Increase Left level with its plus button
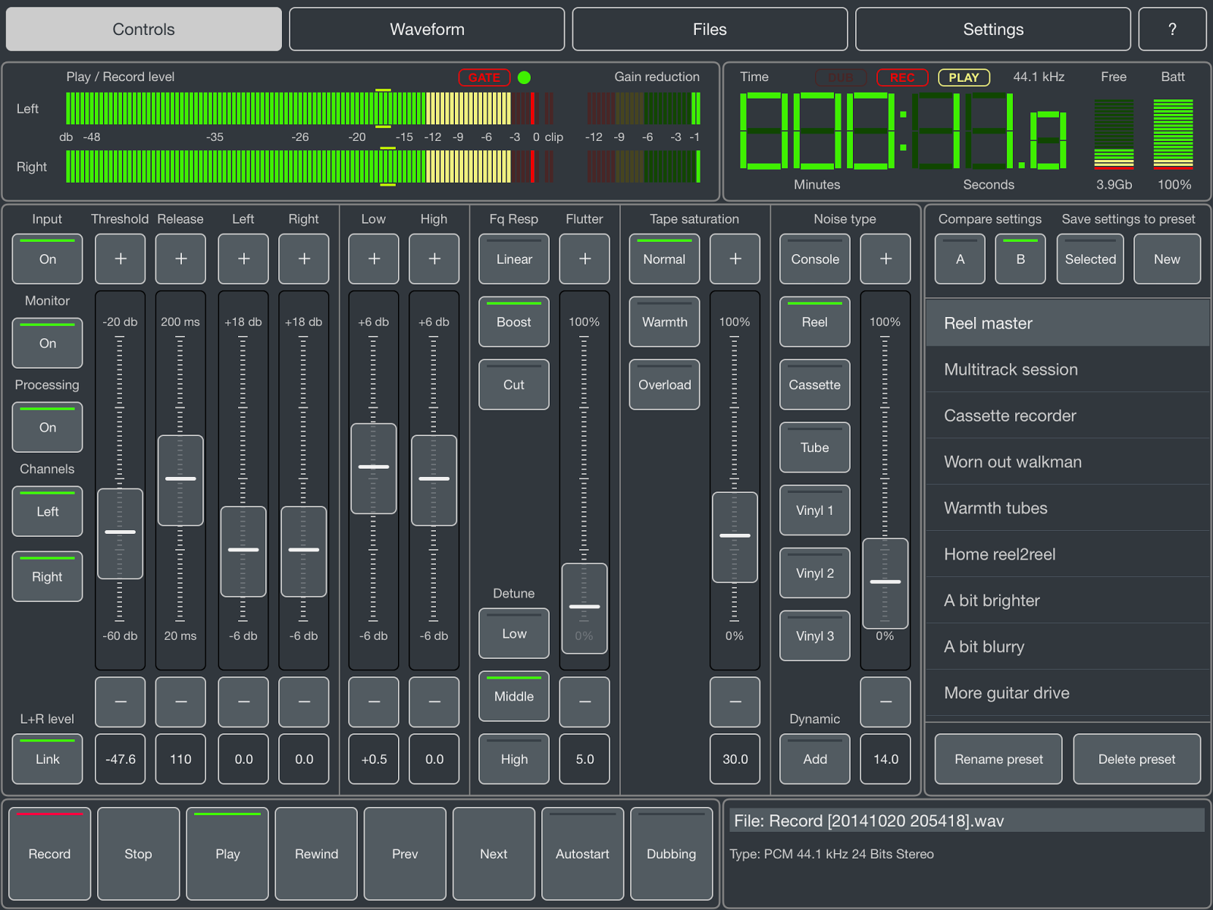 pos(243,259)
